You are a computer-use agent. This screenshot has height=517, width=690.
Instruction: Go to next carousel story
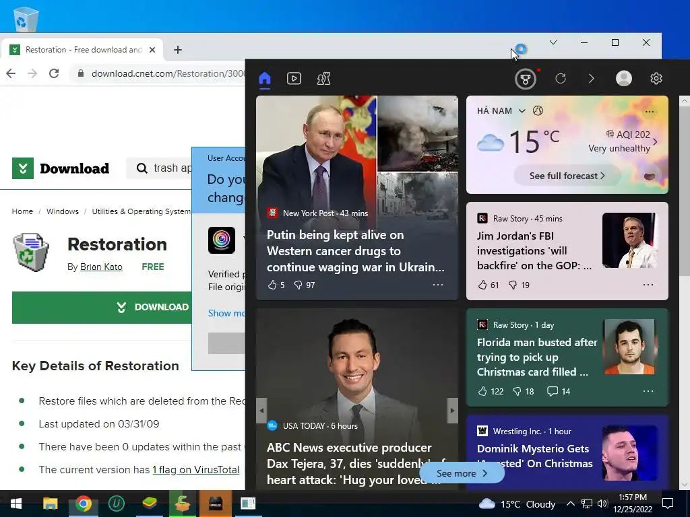[x=452, y=411]
